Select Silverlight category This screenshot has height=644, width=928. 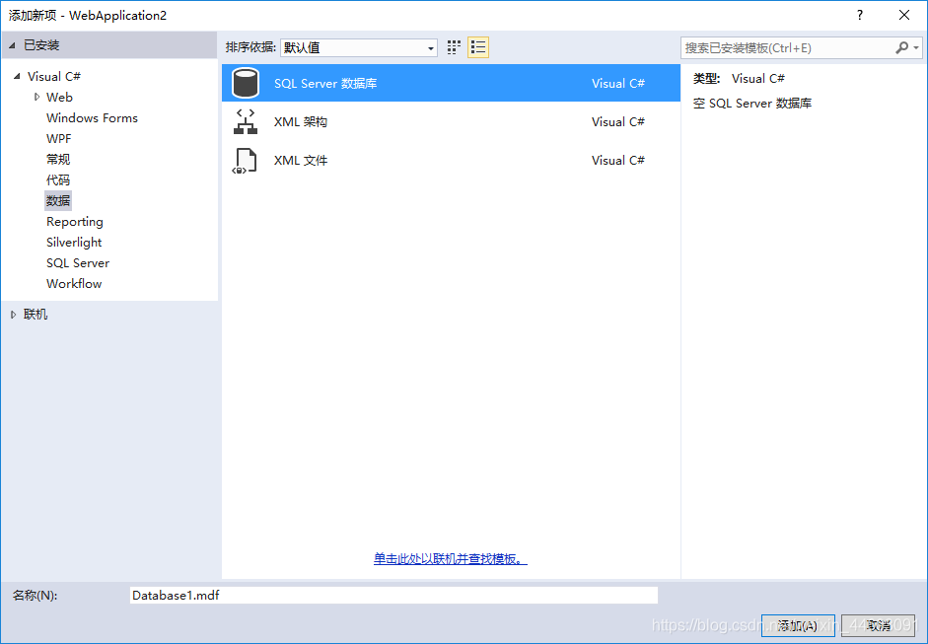tap(74, 242)
